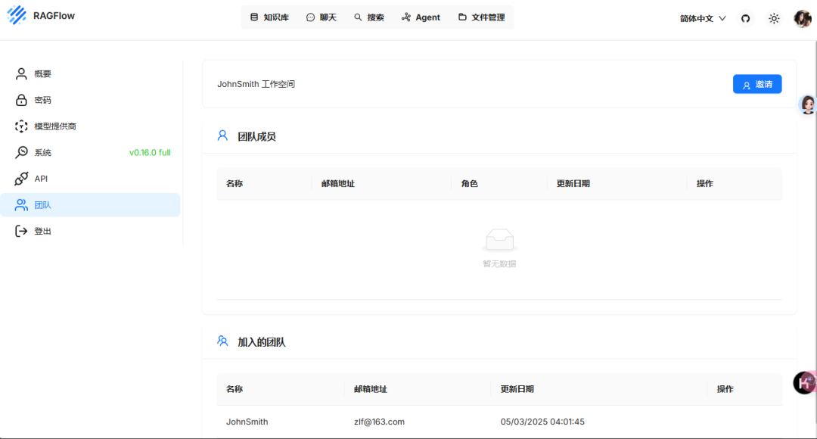
Task: Go to the 搜索 tab
Action: [x=369, y=17]
